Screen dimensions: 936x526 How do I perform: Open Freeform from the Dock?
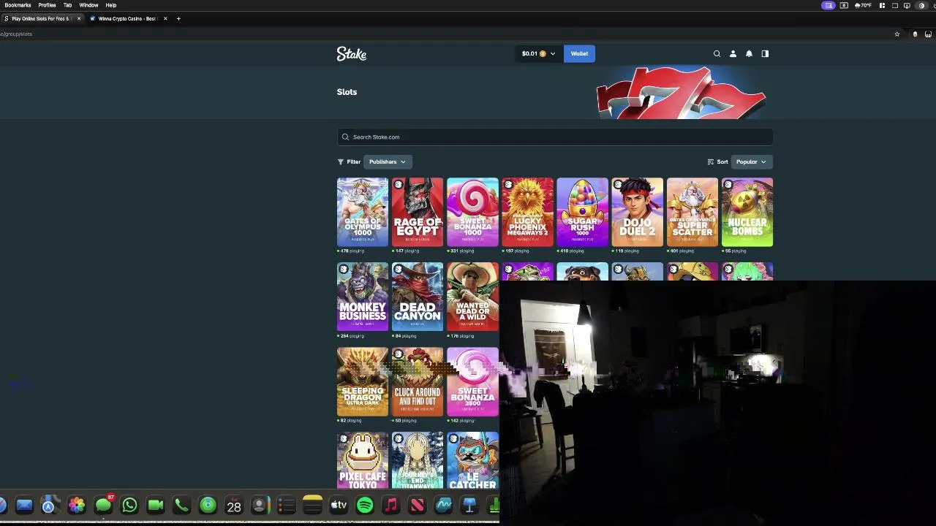[443, 505]
